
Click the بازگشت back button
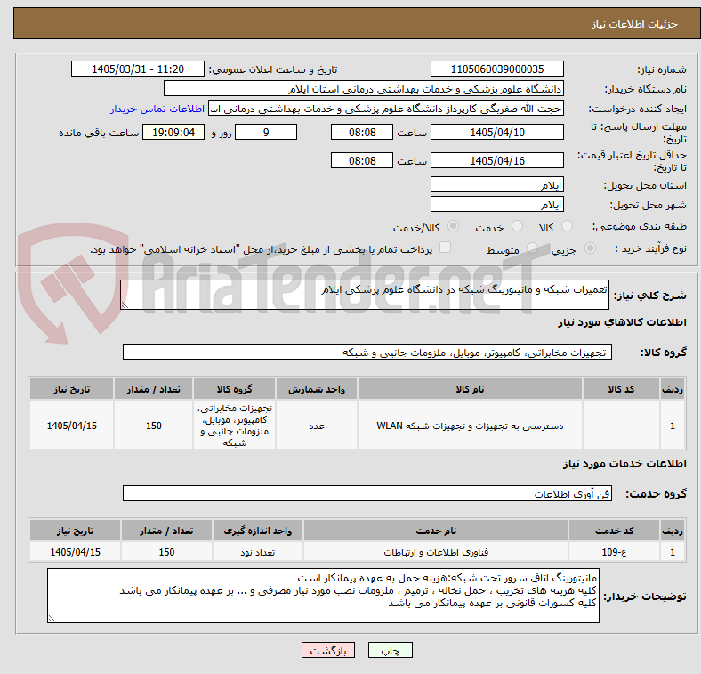pos(328,650)
